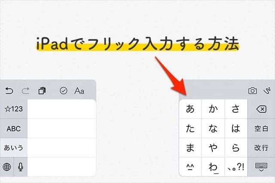The image size is (275, 183).
Task: Select the あいう hiragana keyboard mode
Action: (14, 148)
